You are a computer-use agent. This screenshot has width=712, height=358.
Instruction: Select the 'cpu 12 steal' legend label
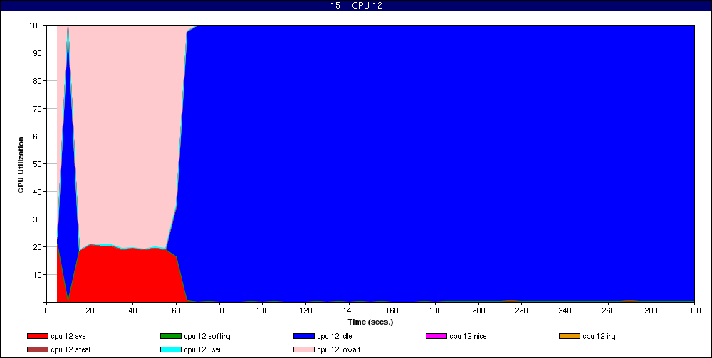tap(70, 349)
